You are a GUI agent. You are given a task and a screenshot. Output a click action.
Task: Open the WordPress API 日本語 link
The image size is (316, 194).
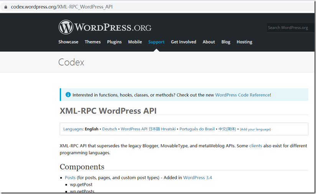click(140, 129)
